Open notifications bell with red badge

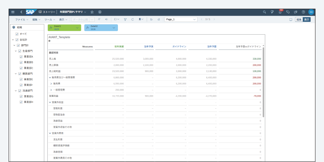pyautogui.click(x=280, y=12)
